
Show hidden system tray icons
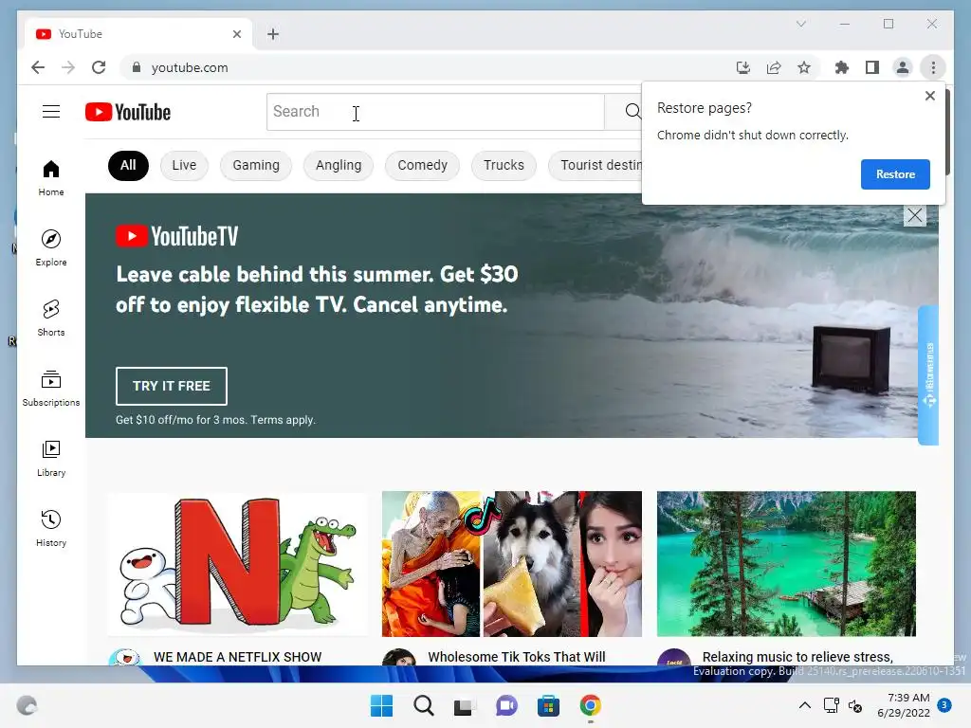[804, 705]
